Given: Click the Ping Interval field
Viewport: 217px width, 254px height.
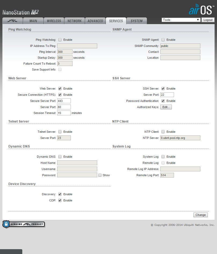Looking at the screenshot, I should click(65, 52).
